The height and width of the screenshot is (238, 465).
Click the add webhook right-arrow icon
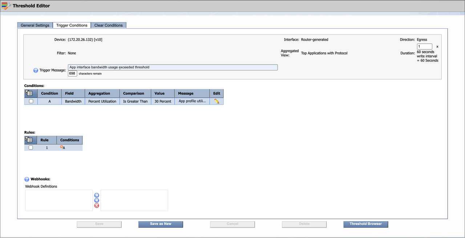pos(97,195)
